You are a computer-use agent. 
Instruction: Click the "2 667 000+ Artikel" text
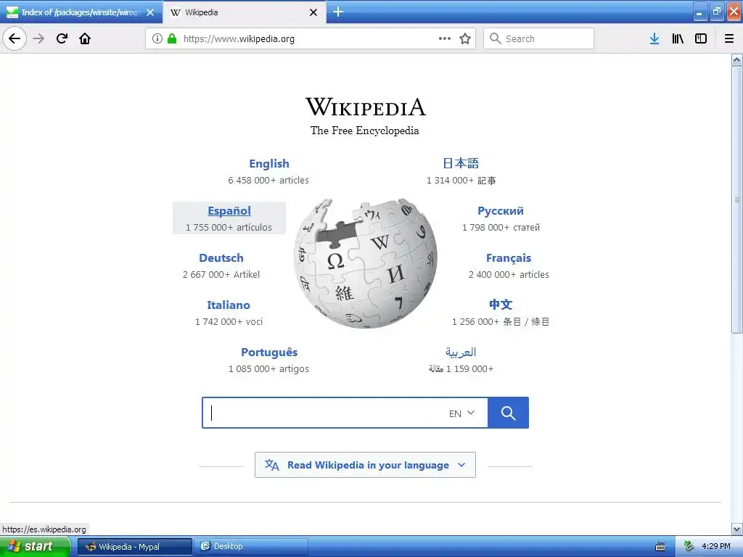point(221,275)
